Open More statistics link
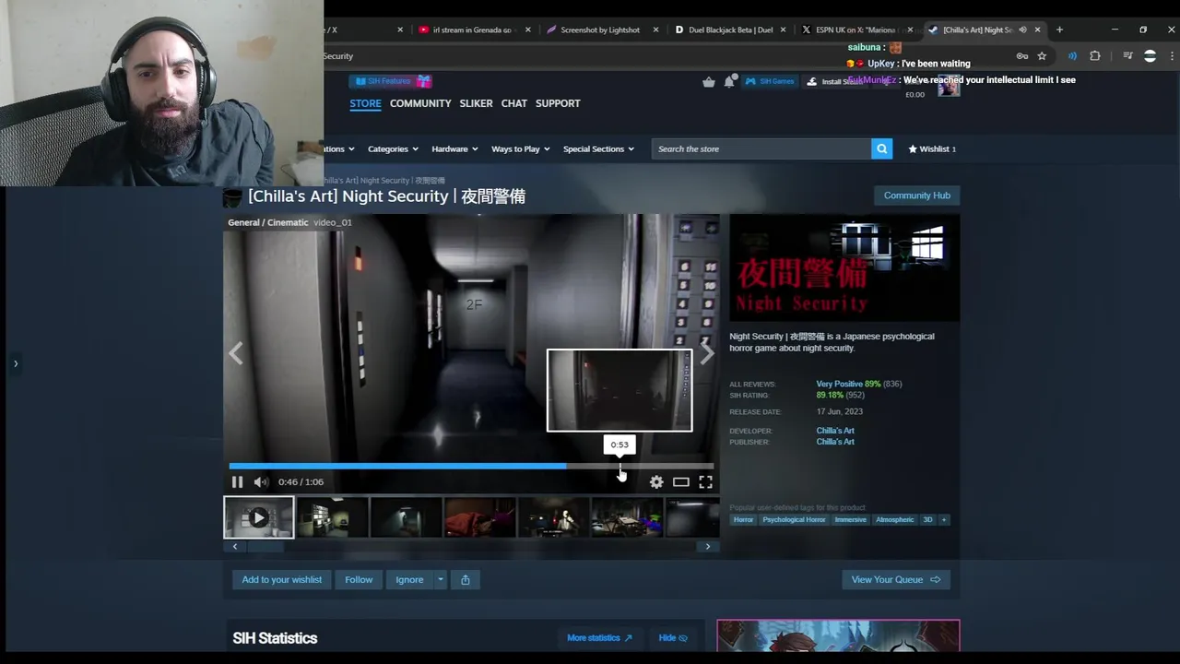The width and height of the screenshot is (1180, 664). [x=599, y=637]
